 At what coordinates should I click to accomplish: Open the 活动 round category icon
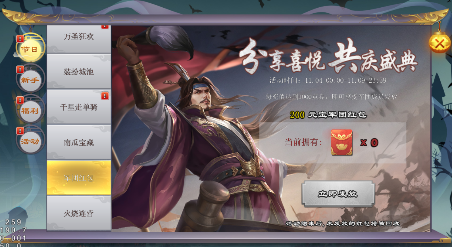click(x=30, y=141)
